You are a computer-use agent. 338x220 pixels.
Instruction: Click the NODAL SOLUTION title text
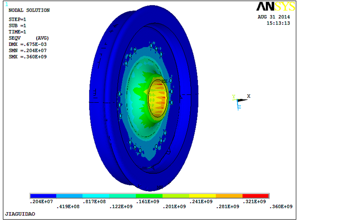[x=29, y=10]
